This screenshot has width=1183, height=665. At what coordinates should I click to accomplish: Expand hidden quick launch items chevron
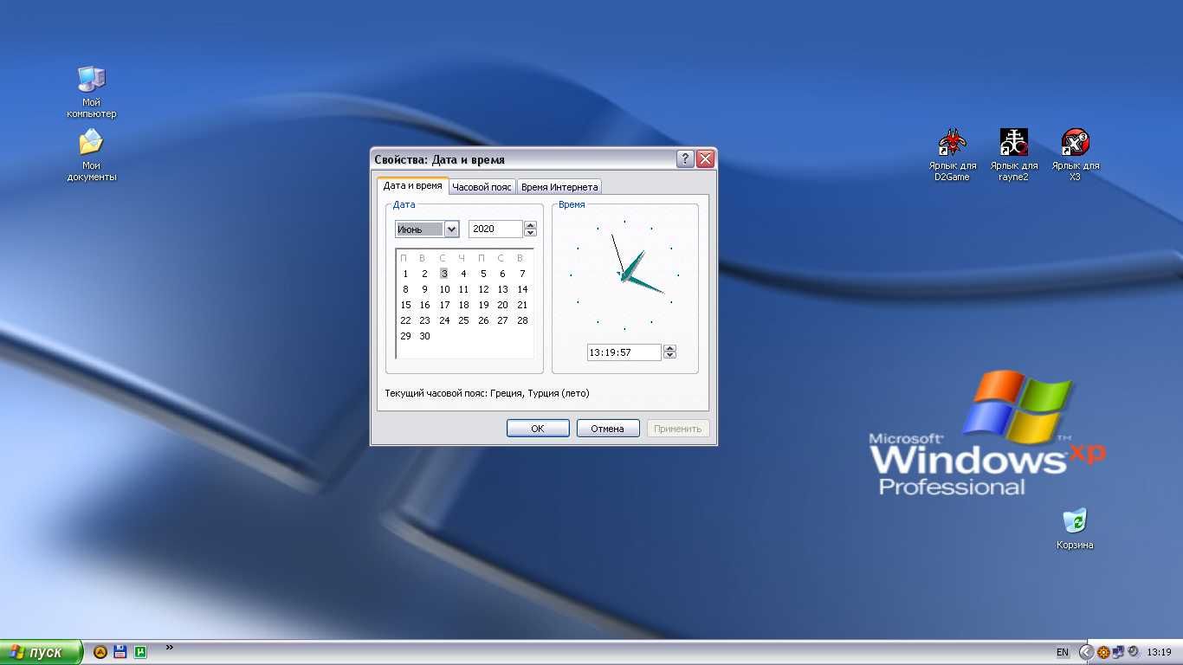coord(169,647)
